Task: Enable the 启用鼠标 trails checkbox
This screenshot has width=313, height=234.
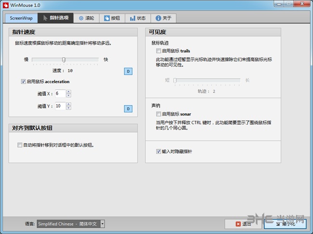Action: coord(158,50)
